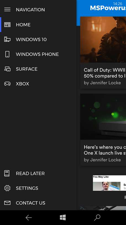Open the Call of Duty: WWII article headline
This screenshot has width=126, height=225.
(105, 73)
